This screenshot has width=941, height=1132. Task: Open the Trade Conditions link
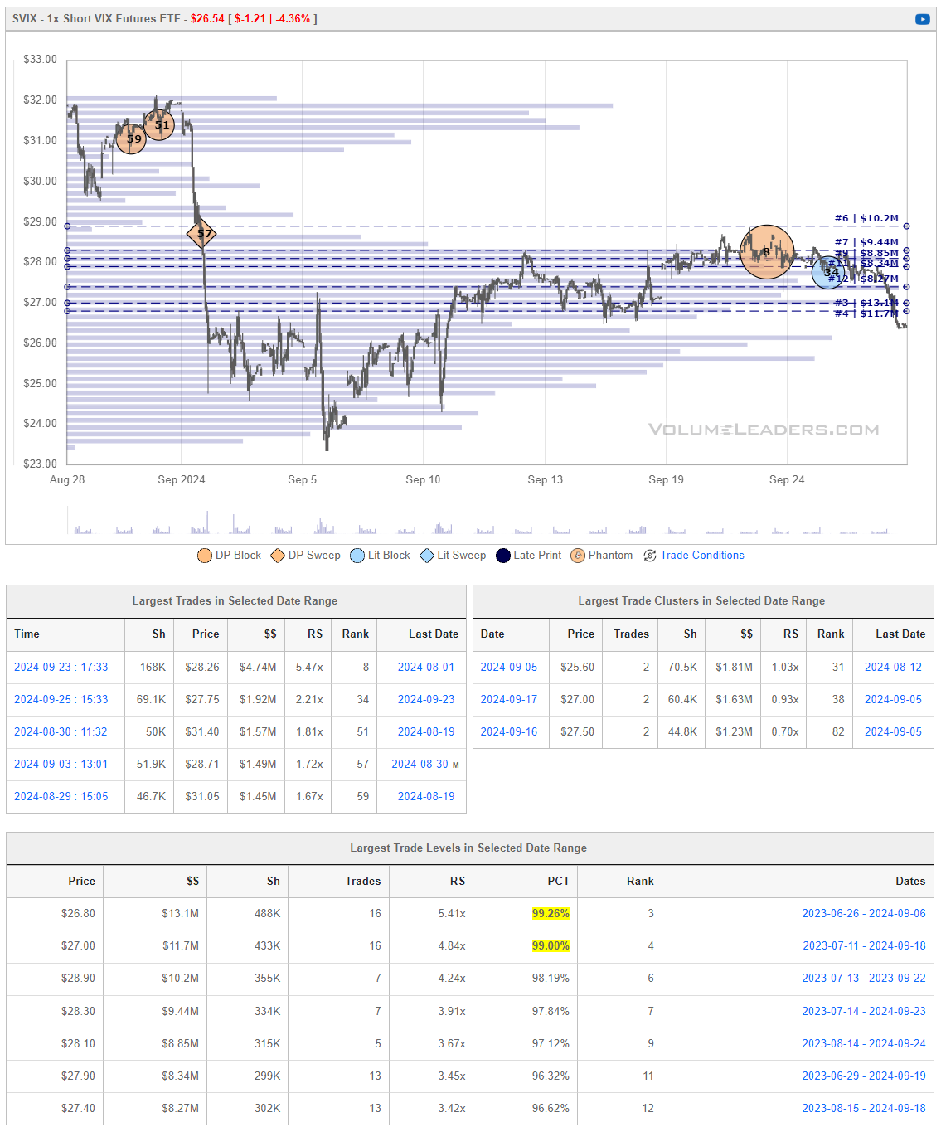(702, 556)
